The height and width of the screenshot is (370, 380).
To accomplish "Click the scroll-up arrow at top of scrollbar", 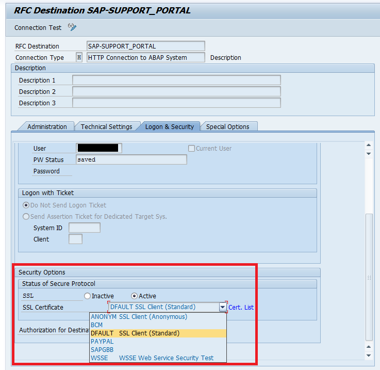I will pos(369,145).
